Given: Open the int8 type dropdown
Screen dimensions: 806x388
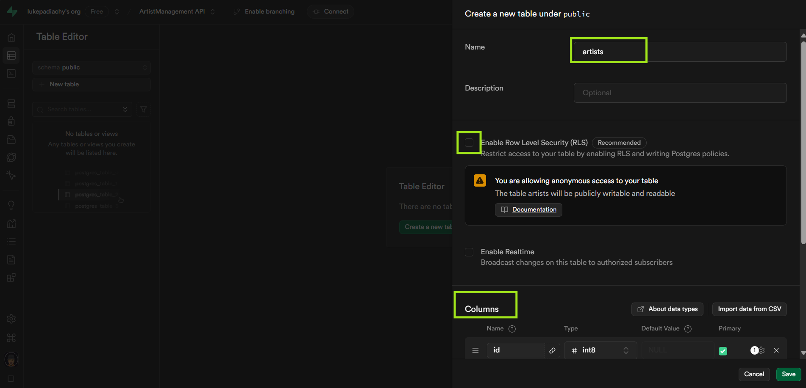Looking at the screenshot, I should [x=600, y=350].
